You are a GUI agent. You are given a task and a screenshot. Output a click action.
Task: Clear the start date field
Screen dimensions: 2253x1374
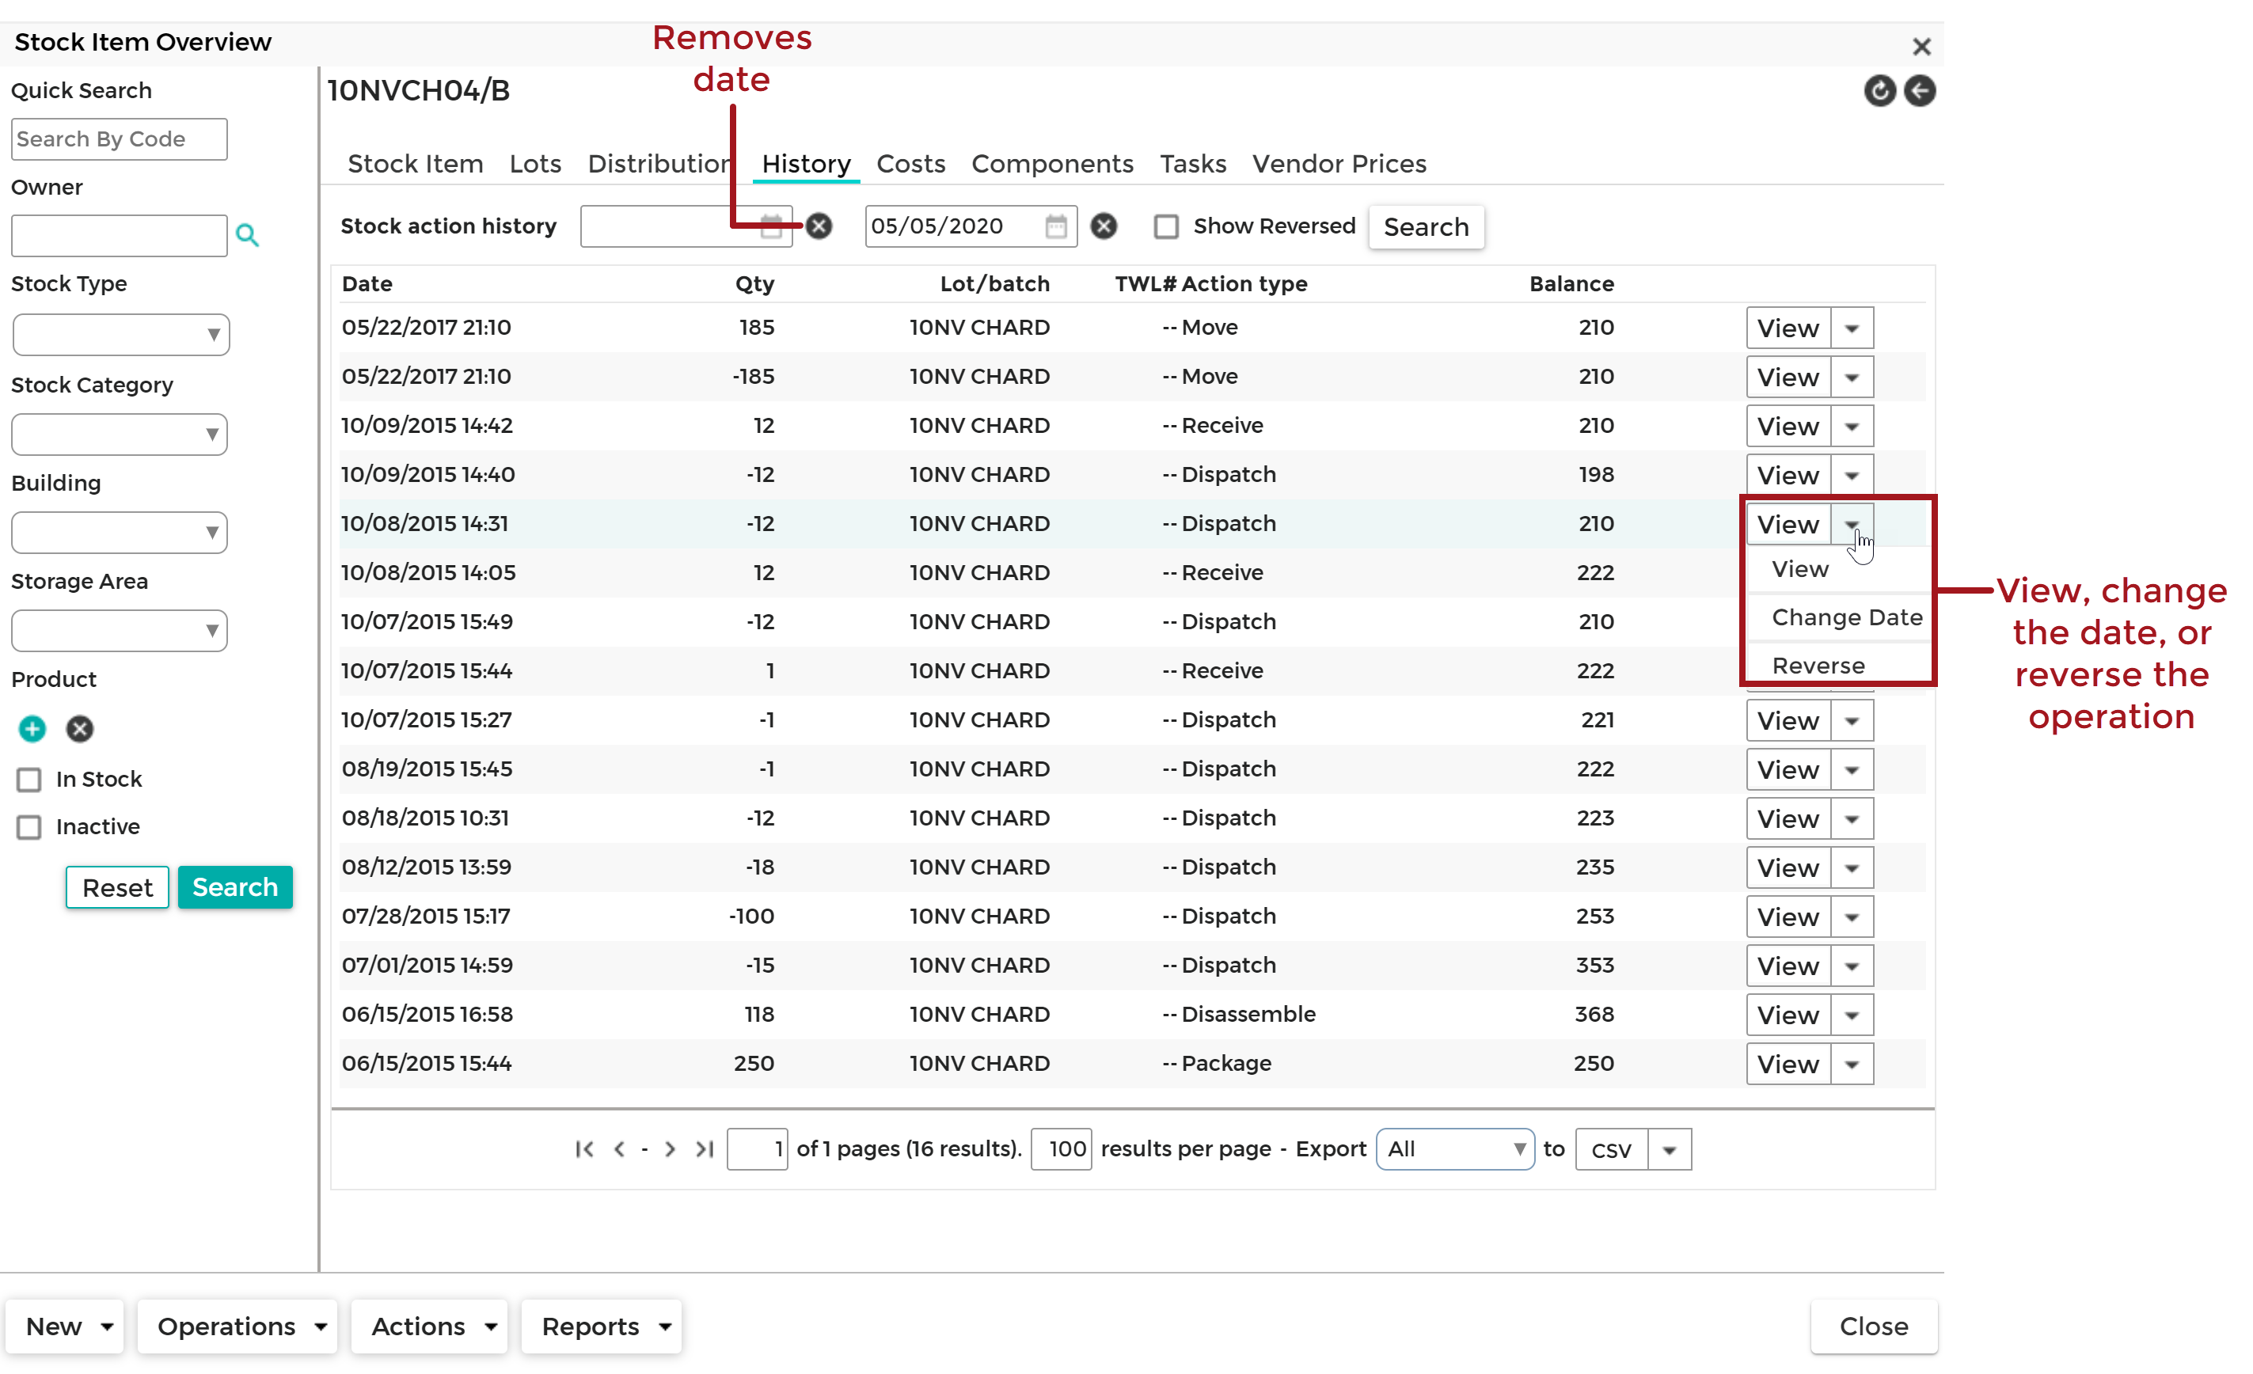819,226
